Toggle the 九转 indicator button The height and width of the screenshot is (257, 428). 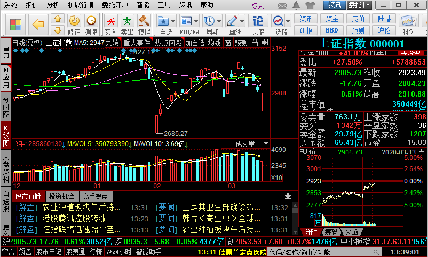click(x=112, y=43)
